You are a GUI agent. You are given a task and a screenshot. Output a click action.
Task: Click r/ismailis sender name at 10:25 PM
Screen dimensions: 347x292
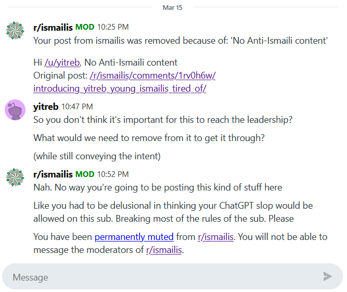[x=53, y=27]
